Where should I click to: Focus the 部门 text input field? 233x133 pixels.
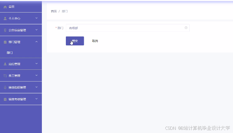click(x=128, y=28)
